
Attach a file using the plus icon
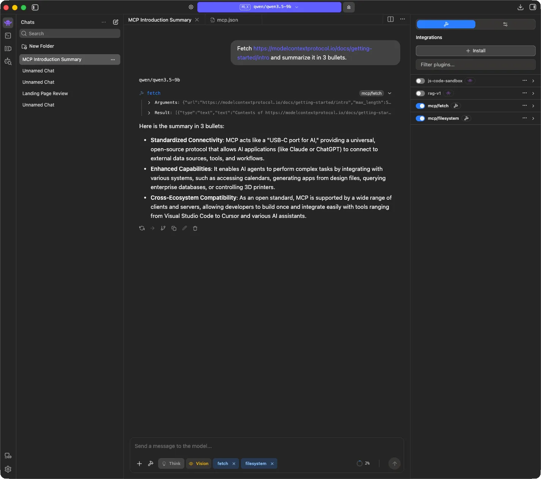pyautogui.click(x=139, y=463)
